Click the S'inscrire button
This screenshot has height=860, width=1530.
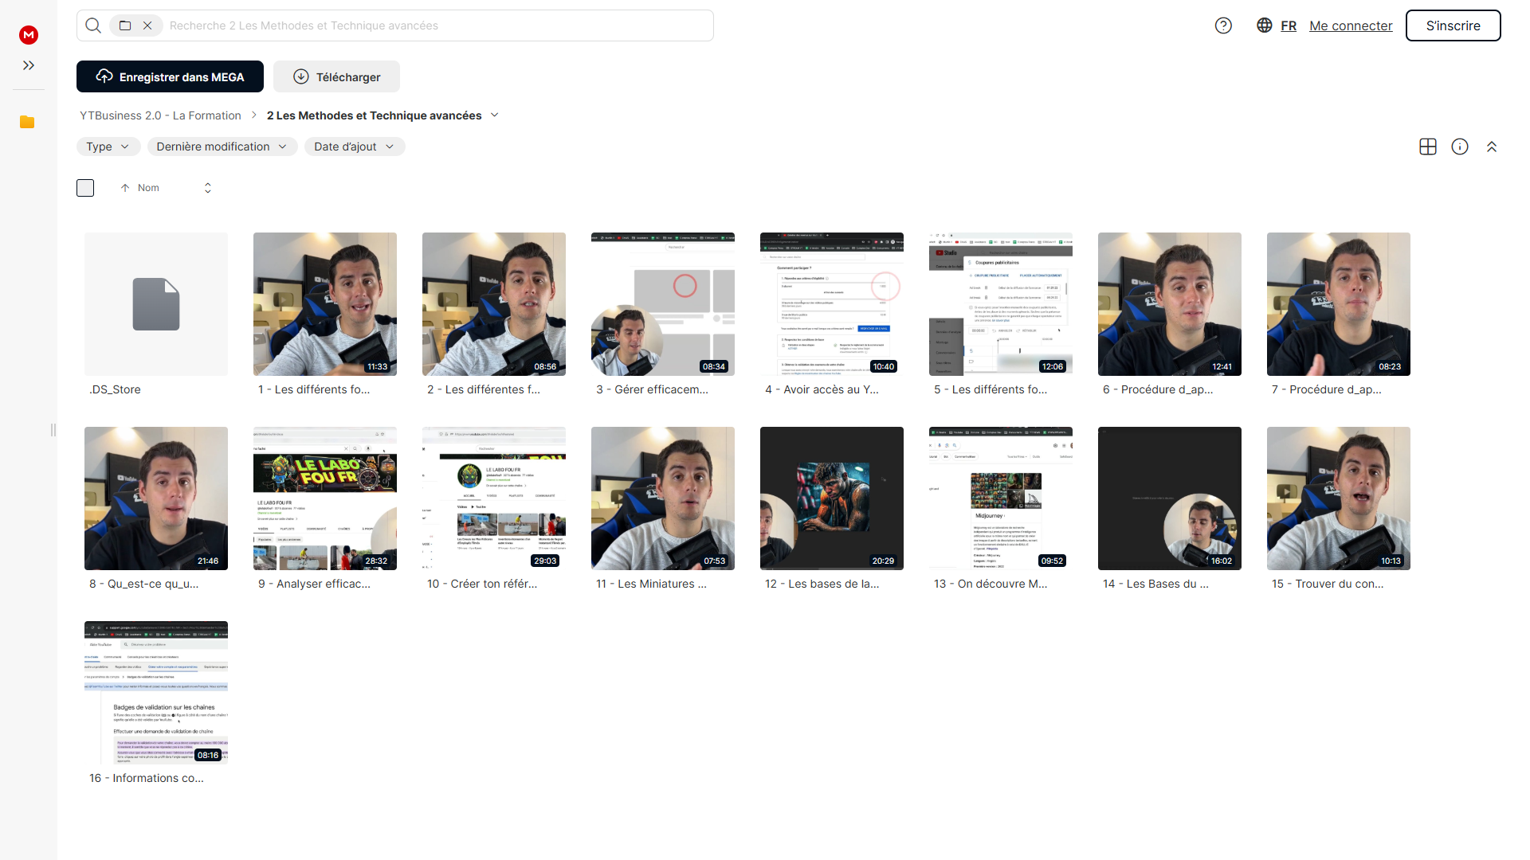coord(1453,25)
